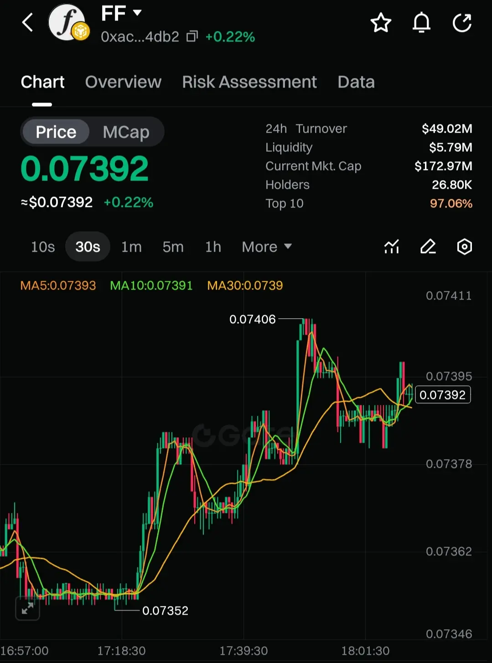Open chart settings hexagon icon
492x663 pixels.
[464, 247]
